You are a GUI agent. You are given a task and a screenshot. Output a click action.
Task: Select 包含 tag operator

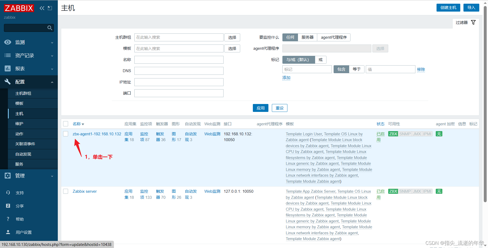click(x=341, y=69)
